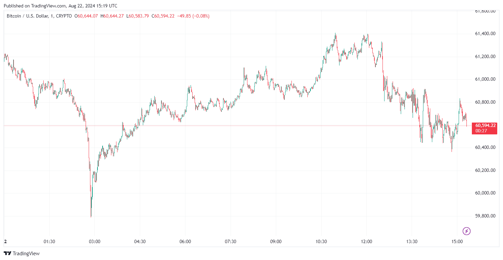Image resolution: width=503 pixels, height=260 pixels.
Task: Click the 60,200.00 price axis label
Action: click(x=485, y=170)
